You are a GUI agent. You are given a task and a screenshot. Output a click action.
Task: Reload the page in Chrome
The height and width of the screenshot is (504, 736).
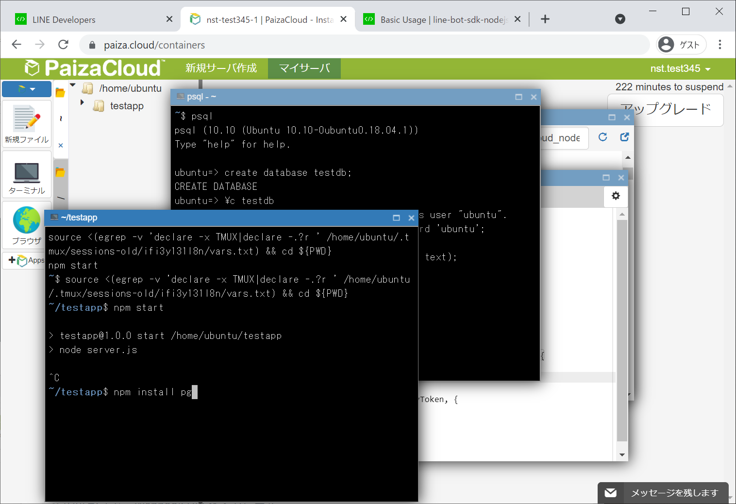tap(63, 45)
